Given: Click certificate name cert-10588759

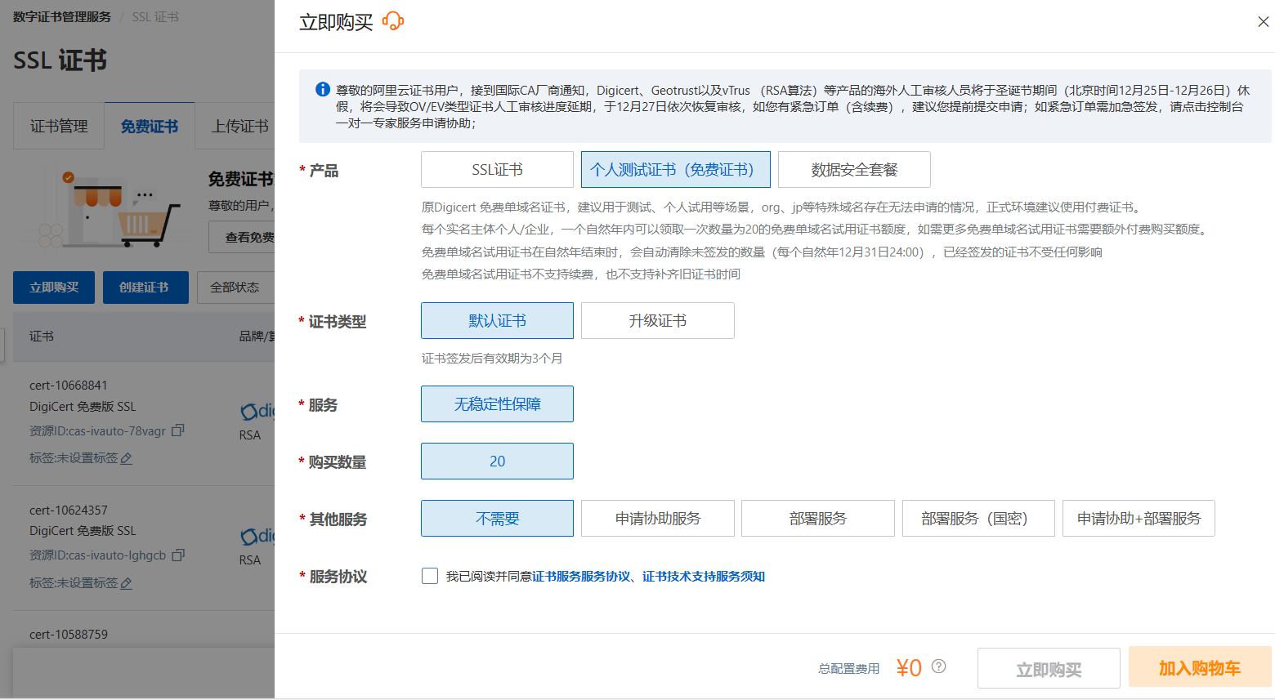Looking at the screenshot, I should (x=69, y=634).
